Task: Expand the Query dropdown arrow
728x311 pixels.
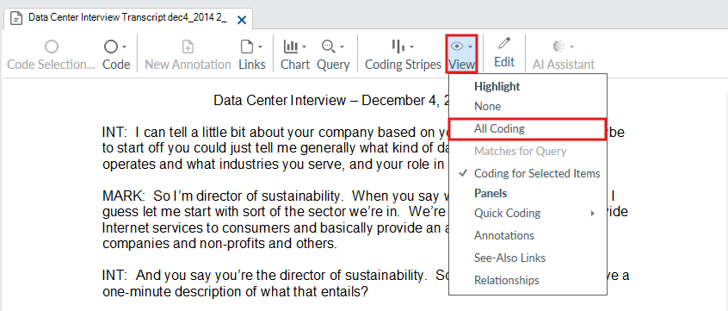Action: click(x=342, y=47)
